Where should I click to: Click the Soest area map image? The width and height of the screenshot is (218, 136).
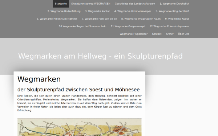(x=79, y=127)
